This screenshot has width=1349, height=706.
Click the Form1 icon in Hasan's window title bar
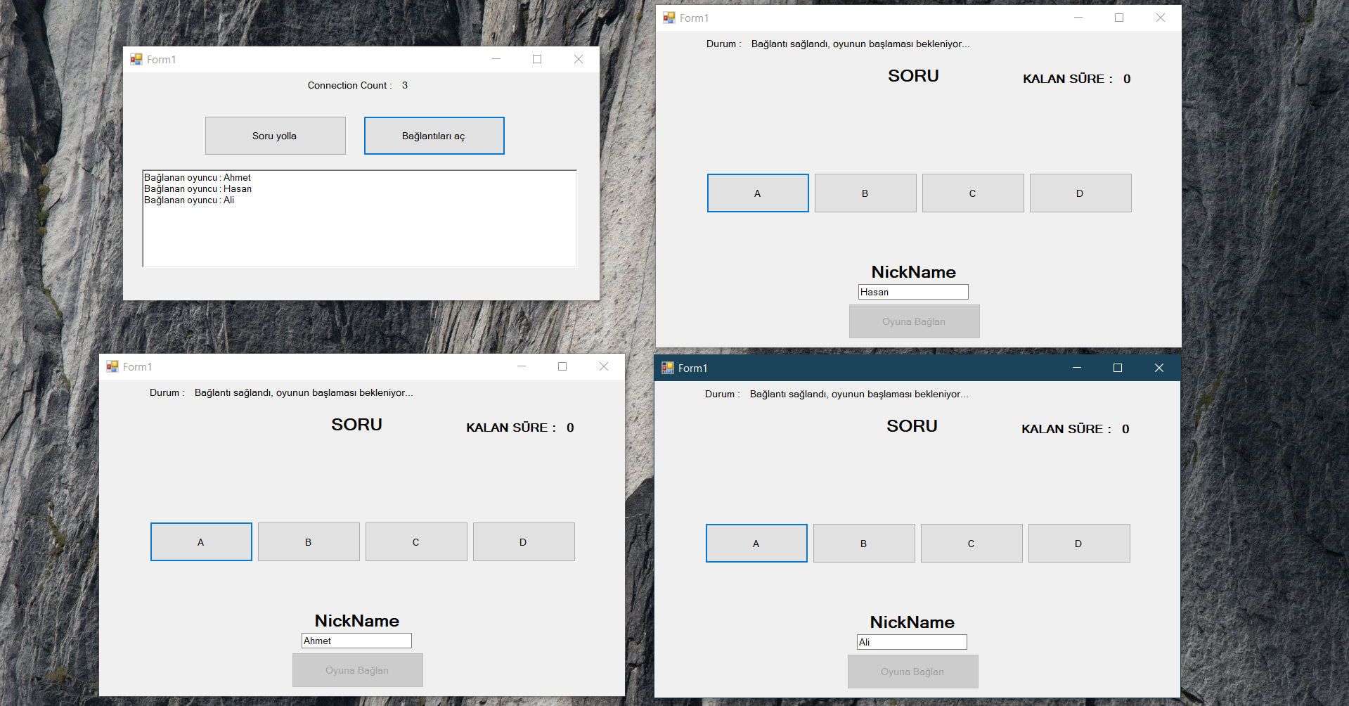click(669, 18)
